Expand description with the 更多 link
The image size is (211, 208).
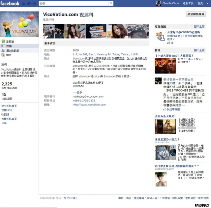coord(79,92)
